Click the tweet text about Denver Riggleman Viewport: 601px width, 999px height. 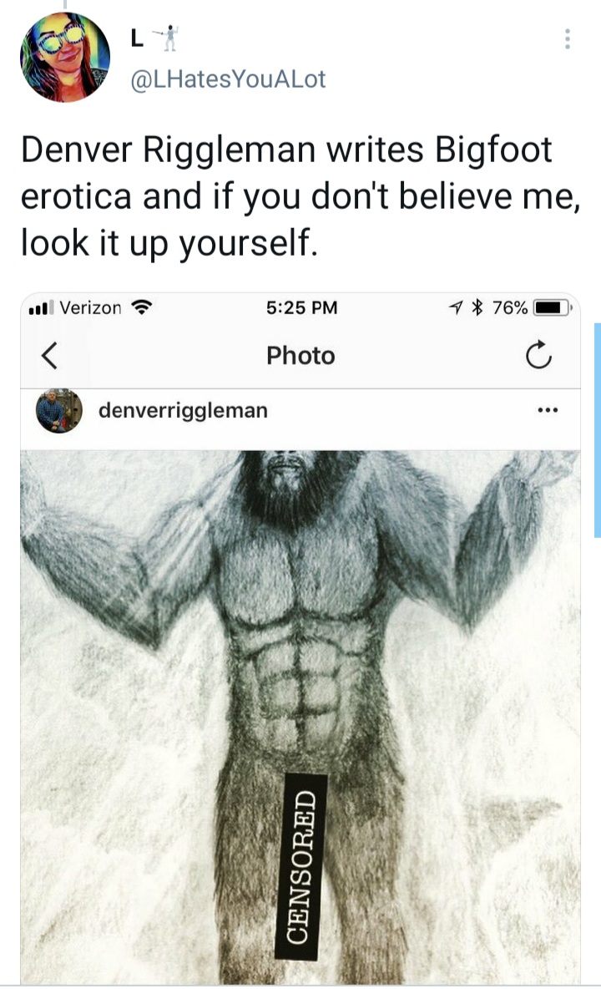click(x=300, y=196)
